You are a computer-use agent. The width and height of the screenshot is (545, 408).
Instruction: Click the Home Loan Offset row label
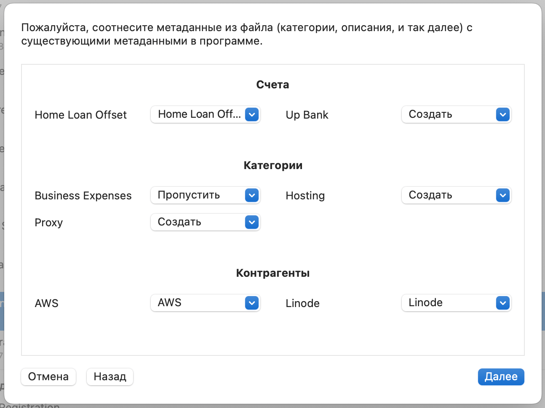click(x=80, y=115)
